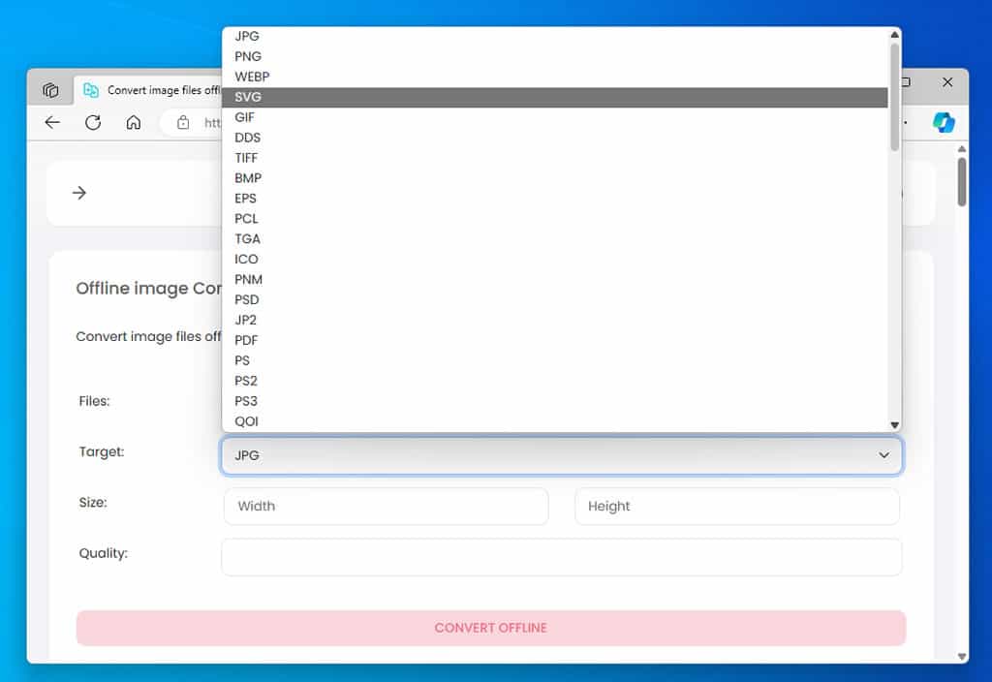Select the highlighted SVG option
Screen dimensions: 992x682
pos(555,97)
